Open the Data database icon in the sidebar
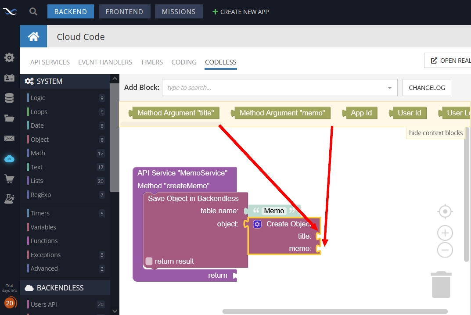 tap(9, 98)
